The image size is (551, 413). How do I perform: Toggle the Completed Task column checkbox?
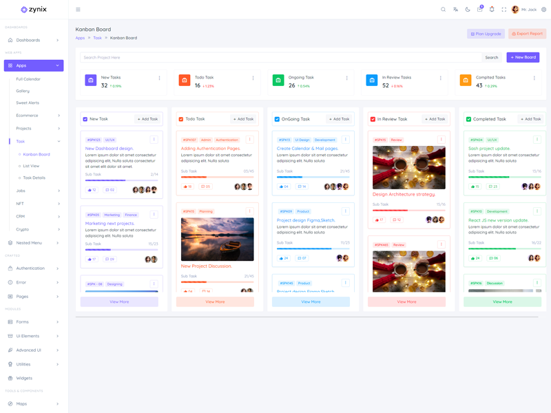pyautogui.click(x=468, y=119)
